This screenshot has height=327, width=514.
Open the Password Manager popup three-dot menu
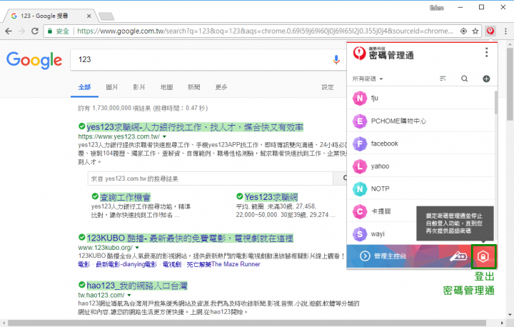pos(486,53)
